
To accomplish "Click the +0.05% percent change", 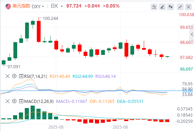I will (111, 6).
